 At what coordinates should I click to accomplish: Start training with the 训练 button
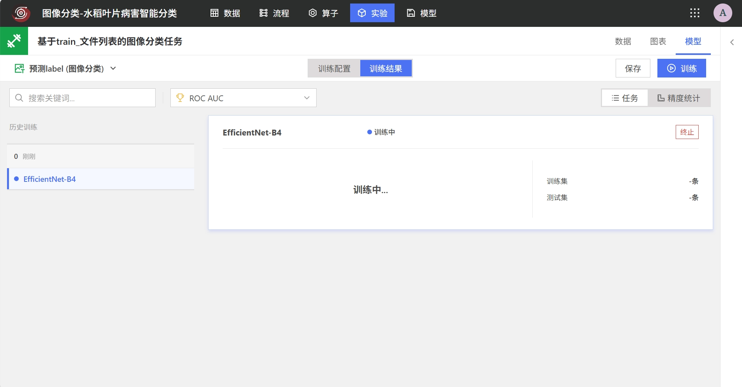click(x=682, y=69)
